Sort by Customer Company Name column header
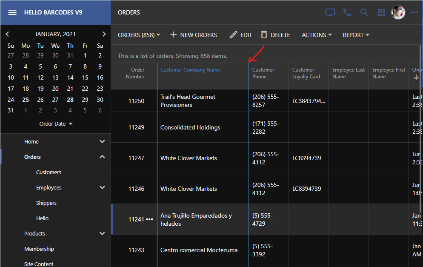 click(x=190, y=69)
